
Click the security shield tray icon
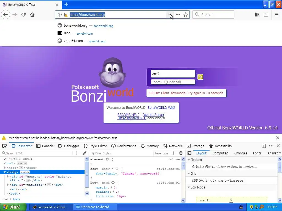pos(251,207)
